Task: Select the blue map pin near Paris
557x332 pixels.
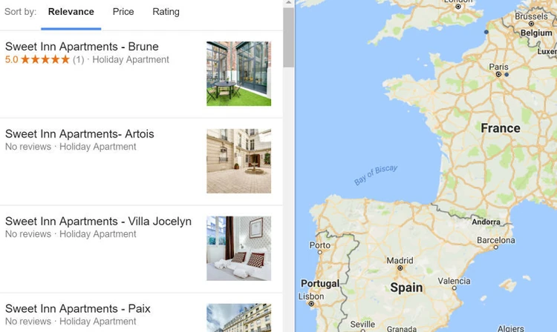Action: [x=506, y=74]
